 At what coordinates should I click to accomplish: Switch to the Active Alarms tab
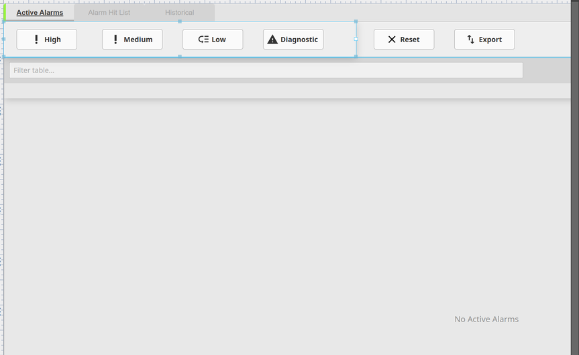(40, 13)
